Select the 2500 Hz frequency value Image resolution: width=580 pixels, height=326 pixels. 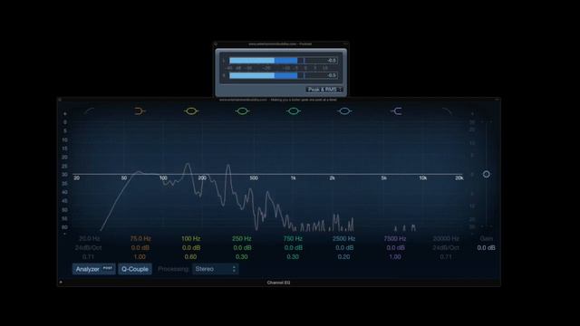(x=343, y=239)
